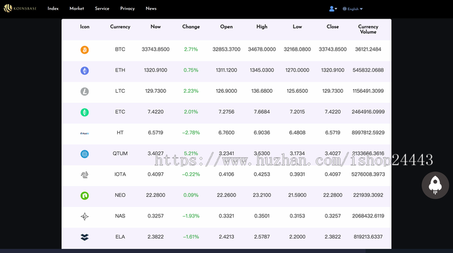Click the Low column header
453x253 pixels.
(x=297, y=27)
